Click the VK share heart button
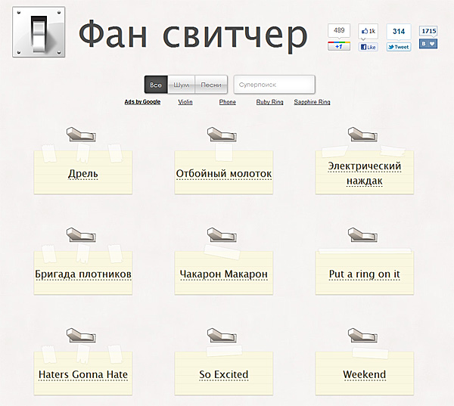This screenshot has height=406, width=454. pyautogui.click(x=429, y=45)
